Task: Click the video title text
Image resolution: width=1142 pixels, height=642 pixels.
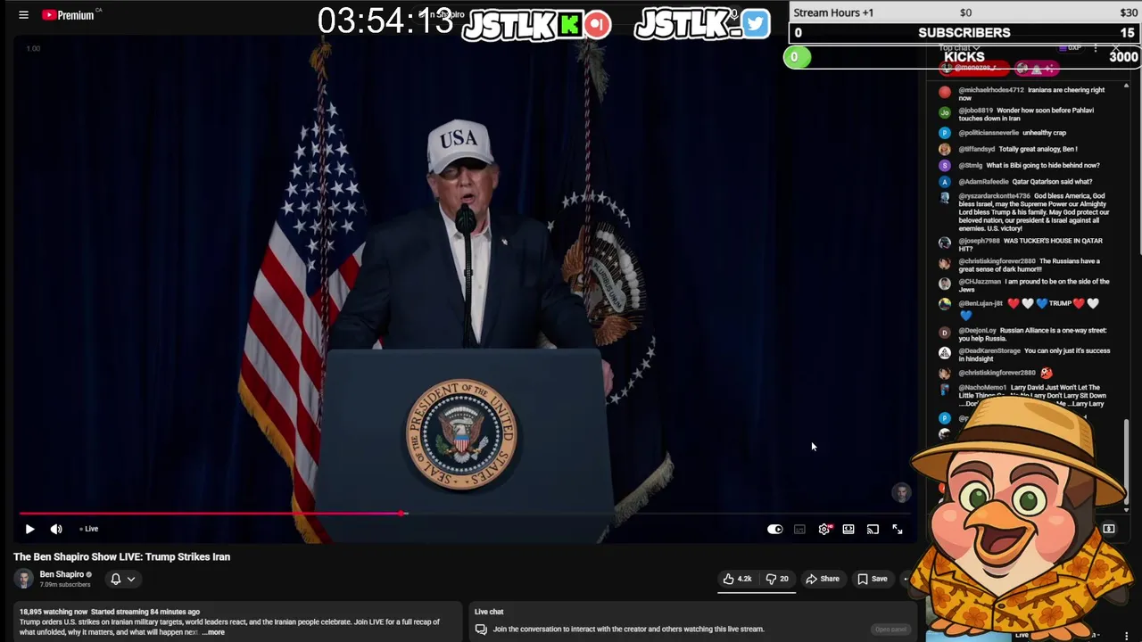Action: coord(121,556)
